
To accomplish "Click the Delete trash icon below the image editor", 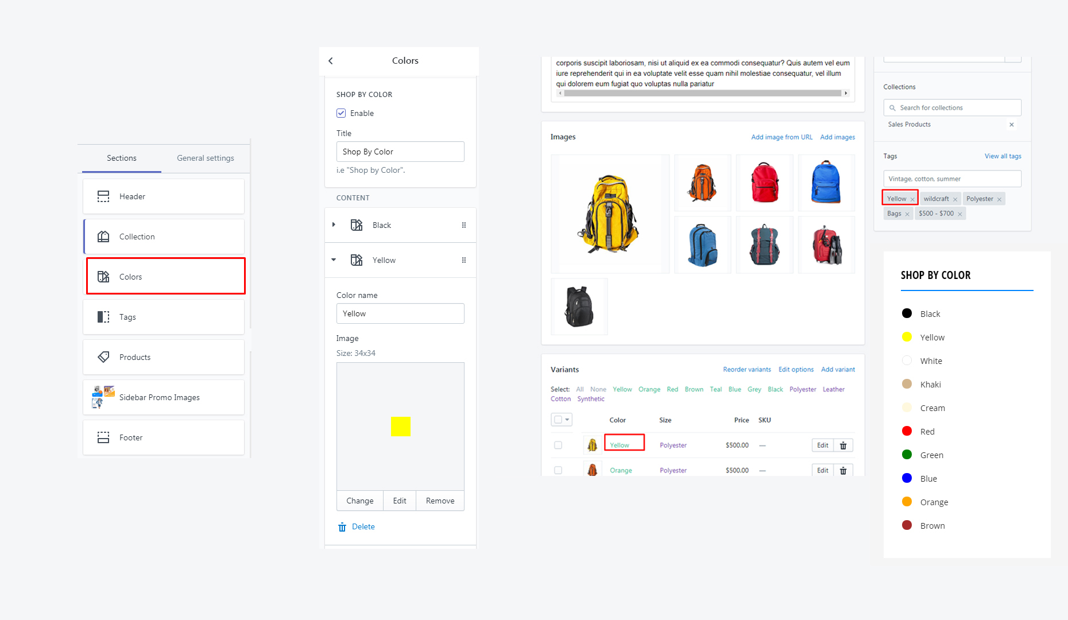I will [342, 526].
